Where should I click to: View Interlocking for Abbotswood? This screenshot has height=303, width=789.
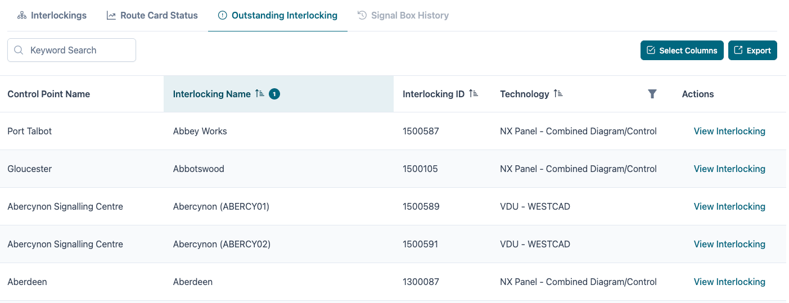click(729, 169)
